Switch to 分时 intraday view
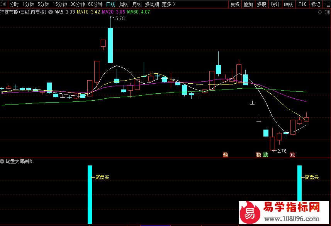This screenshot has height=226, width=331. [x=14, y=4]
